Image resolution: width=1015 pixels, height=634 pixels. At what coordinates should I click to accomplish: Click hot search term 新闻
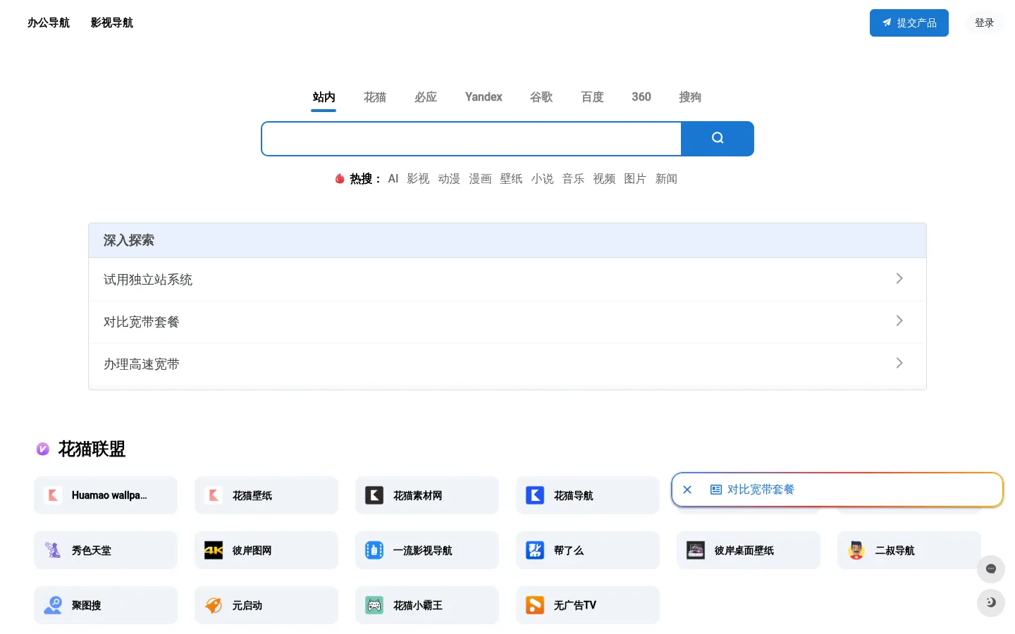(666, 179)
